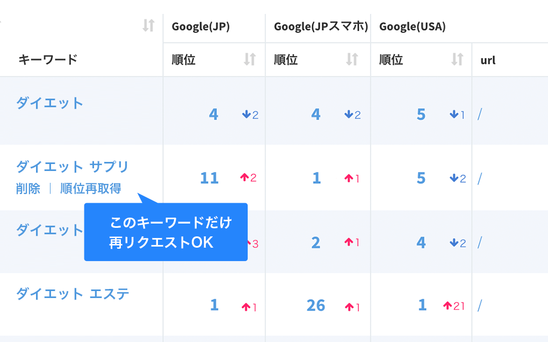Open the ダイエット エステ keyword link

73,294
